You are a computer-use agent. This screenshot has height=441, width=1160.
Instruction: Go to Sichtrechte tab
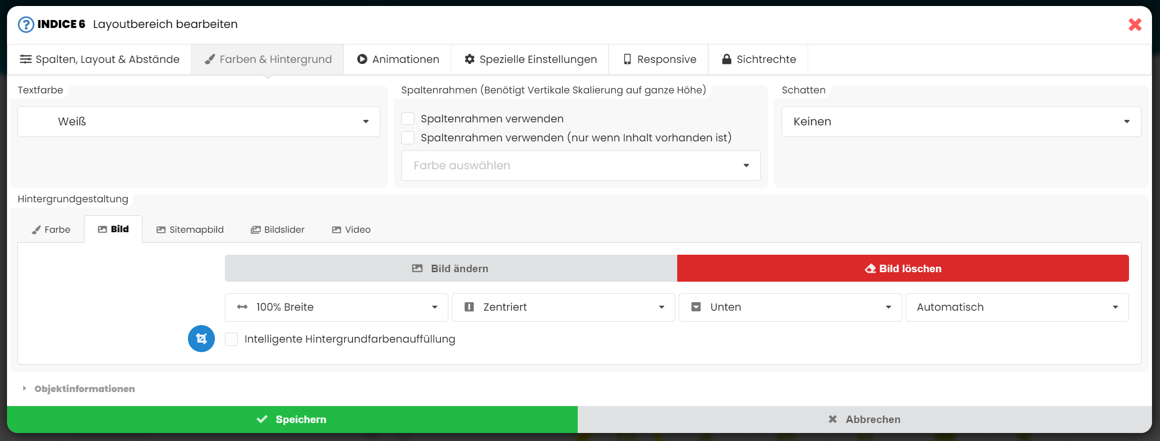(758, 59)
